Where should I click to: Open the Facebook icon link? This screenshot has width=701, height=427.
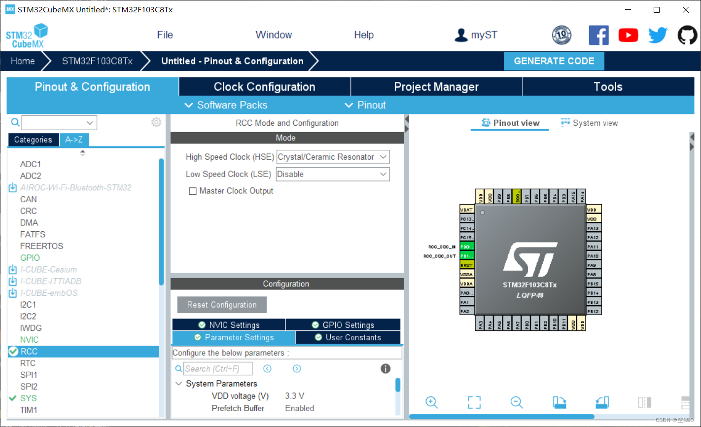(598, 35)
